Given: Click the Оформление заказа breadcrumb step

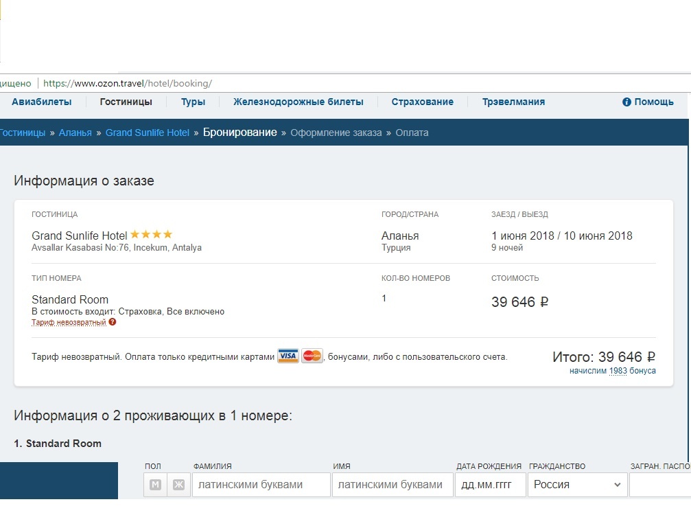Looking at the screenshot, I should [336, 133].
